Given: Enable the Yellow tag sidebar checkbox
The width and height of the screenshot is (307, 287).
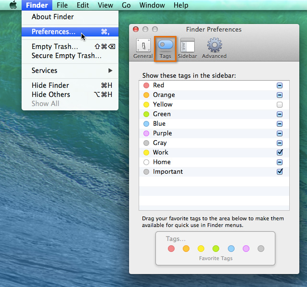Looking at the screenshot, I should tap(280, 105).
